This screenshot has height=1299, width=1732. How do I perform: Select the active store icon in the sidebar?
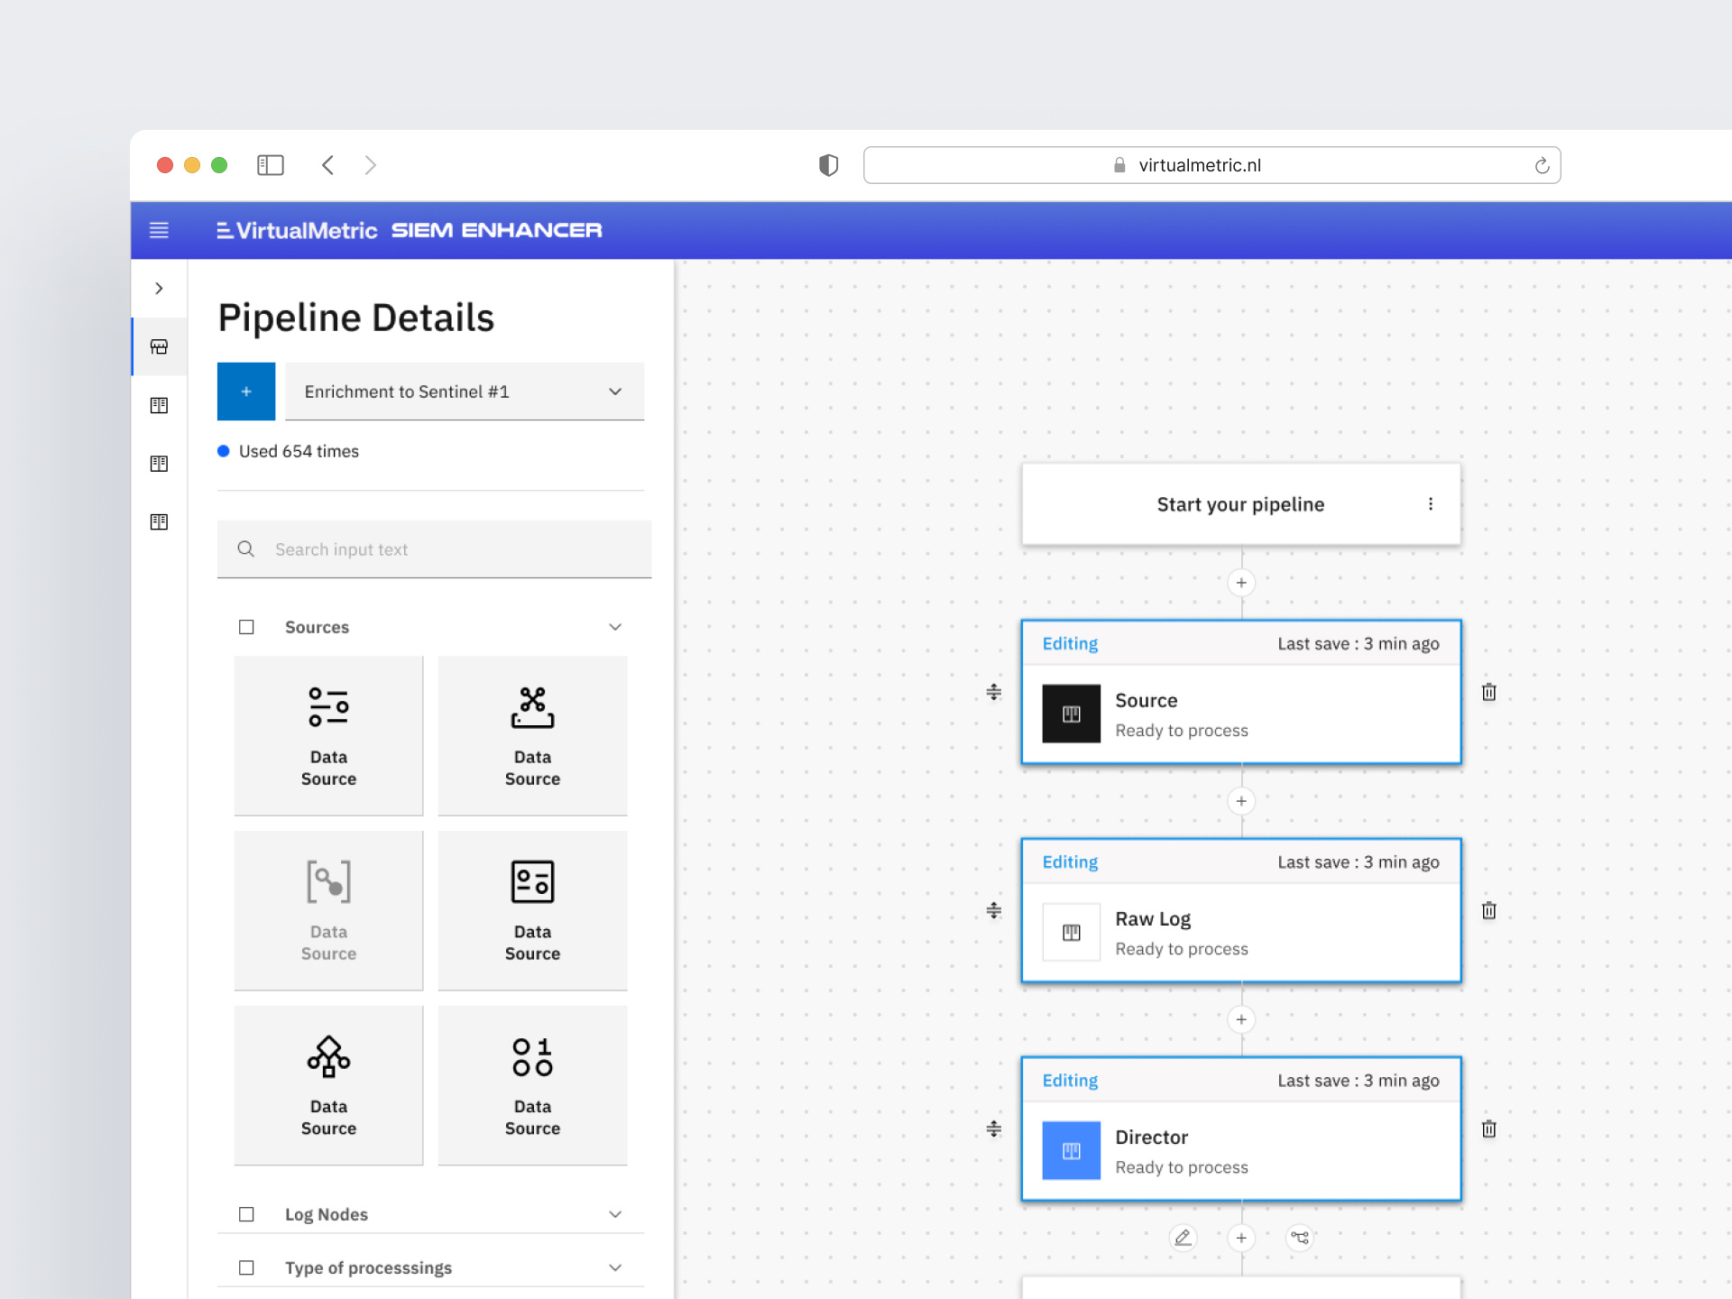[159, 346]
